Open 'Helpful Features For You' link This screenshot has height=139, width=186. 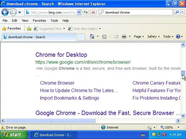[157, 91]
